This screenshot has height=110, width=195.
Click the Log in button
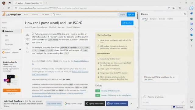coord(122,14)
